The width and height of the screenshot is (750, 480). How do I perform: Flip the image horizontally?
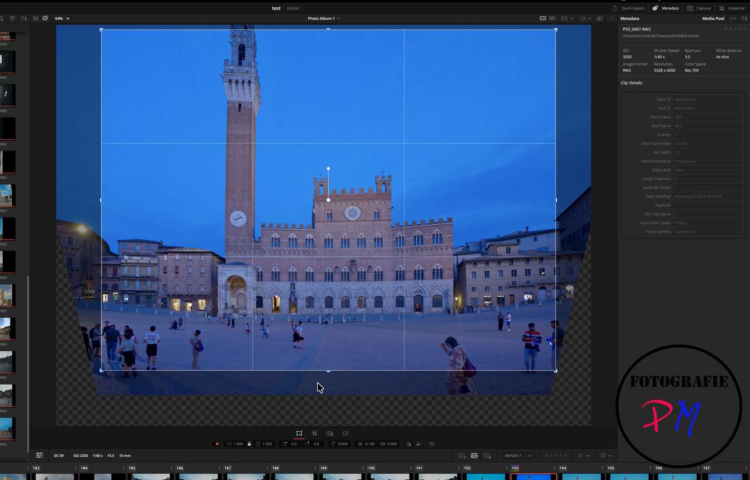tap(409, 444)
